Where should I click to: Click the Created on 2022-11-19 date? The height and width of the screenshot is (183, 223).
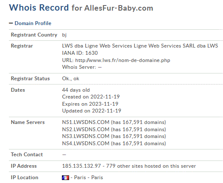click(91, 97)
